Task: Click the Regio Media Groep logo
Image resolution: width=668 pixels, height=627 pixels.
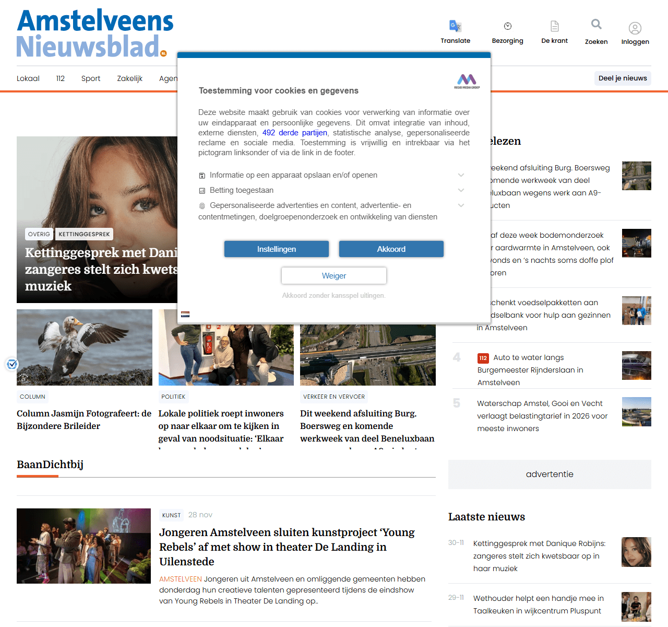Action: [x=467, y=81]
